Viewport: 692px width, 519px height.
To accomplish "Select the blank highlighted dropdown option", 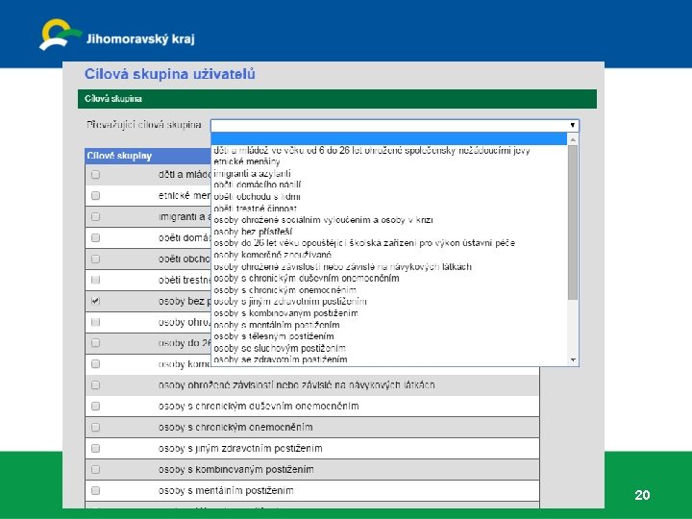I will (x=389, y=139).
